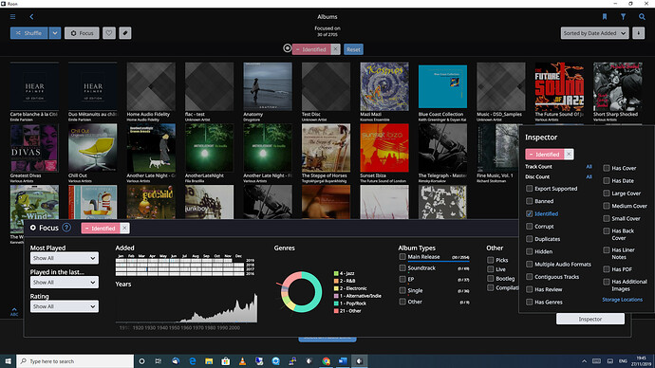Click the filter funnel icon
Screen dimensions: 655x368
[623, 17]
